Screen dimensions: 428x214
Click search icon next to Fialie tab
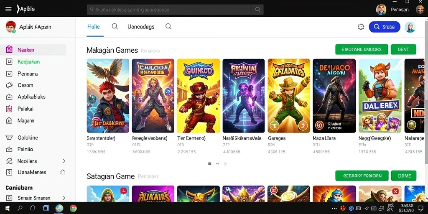[x=115, y=26]
